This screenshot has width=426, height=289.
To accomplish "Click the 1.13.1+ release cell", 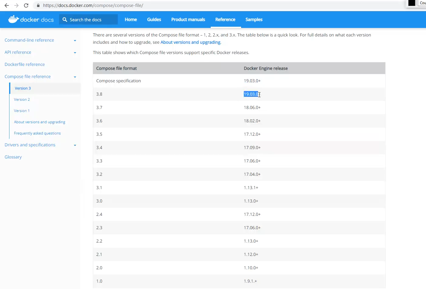I will (251, 188).
